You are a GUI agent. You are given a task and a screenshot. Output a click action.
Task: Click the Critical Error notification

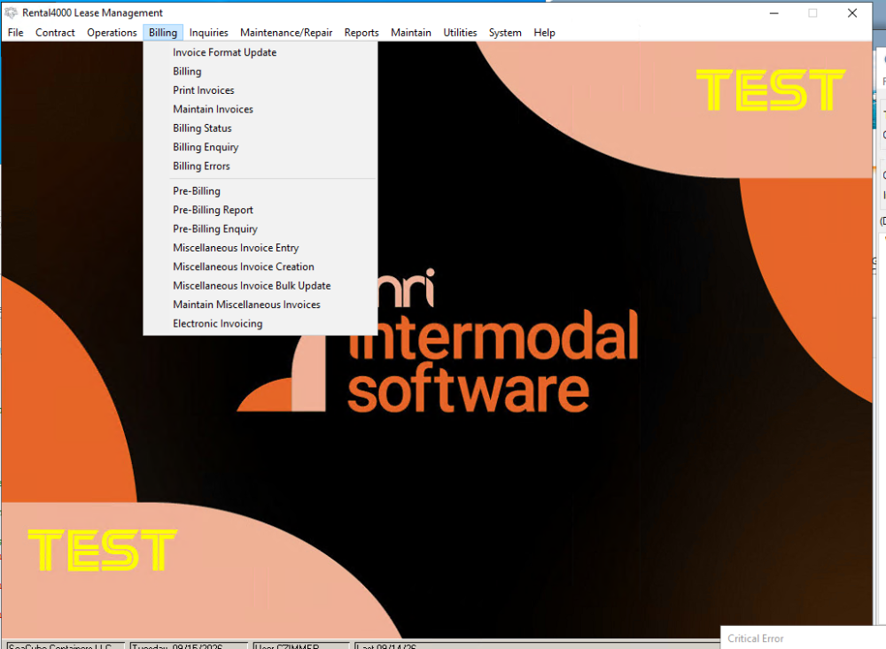803,637
